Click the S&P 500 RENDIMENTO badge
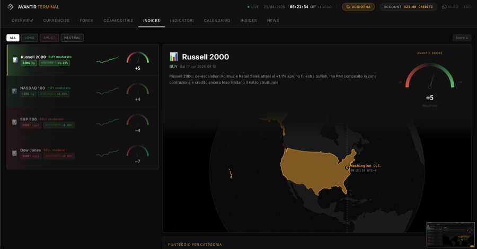This screenshot has height=249, width=477. click(x=59, y=125)
